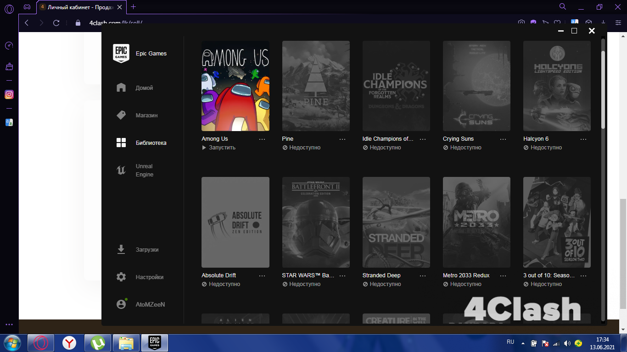Click Недоступно status under Stranded Deep
627x352 pixels.
pyautogui.click(x=382, y=284)
